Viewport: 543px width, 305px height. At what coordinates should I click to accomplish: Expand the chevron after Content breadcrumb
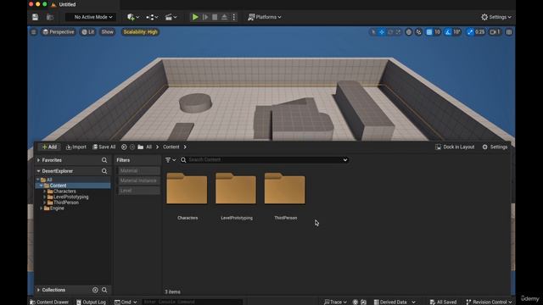(185, 147)
